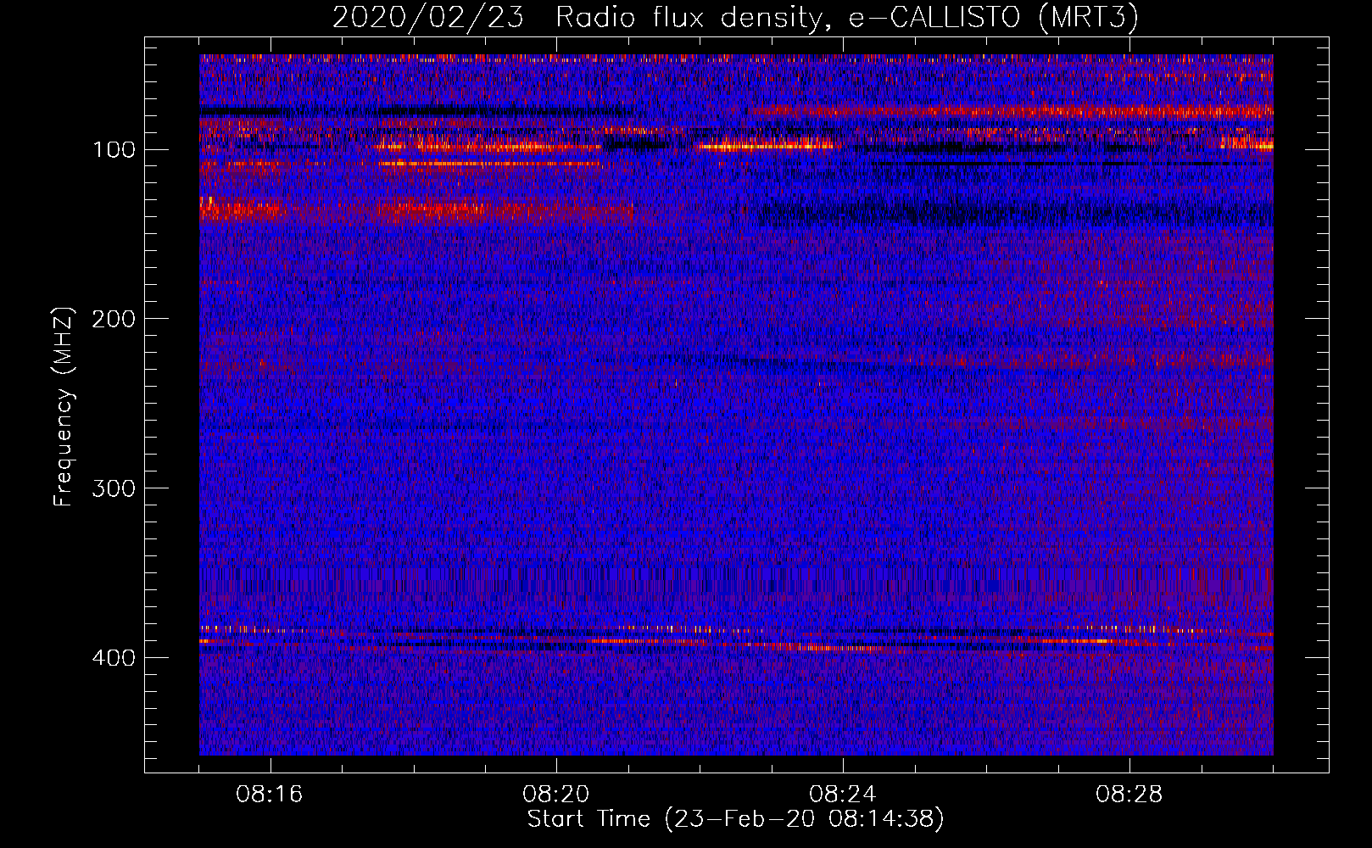Click the 08:28 time tick label
This screenshot has width=1372, height=848.
(x=1129, y=795)
